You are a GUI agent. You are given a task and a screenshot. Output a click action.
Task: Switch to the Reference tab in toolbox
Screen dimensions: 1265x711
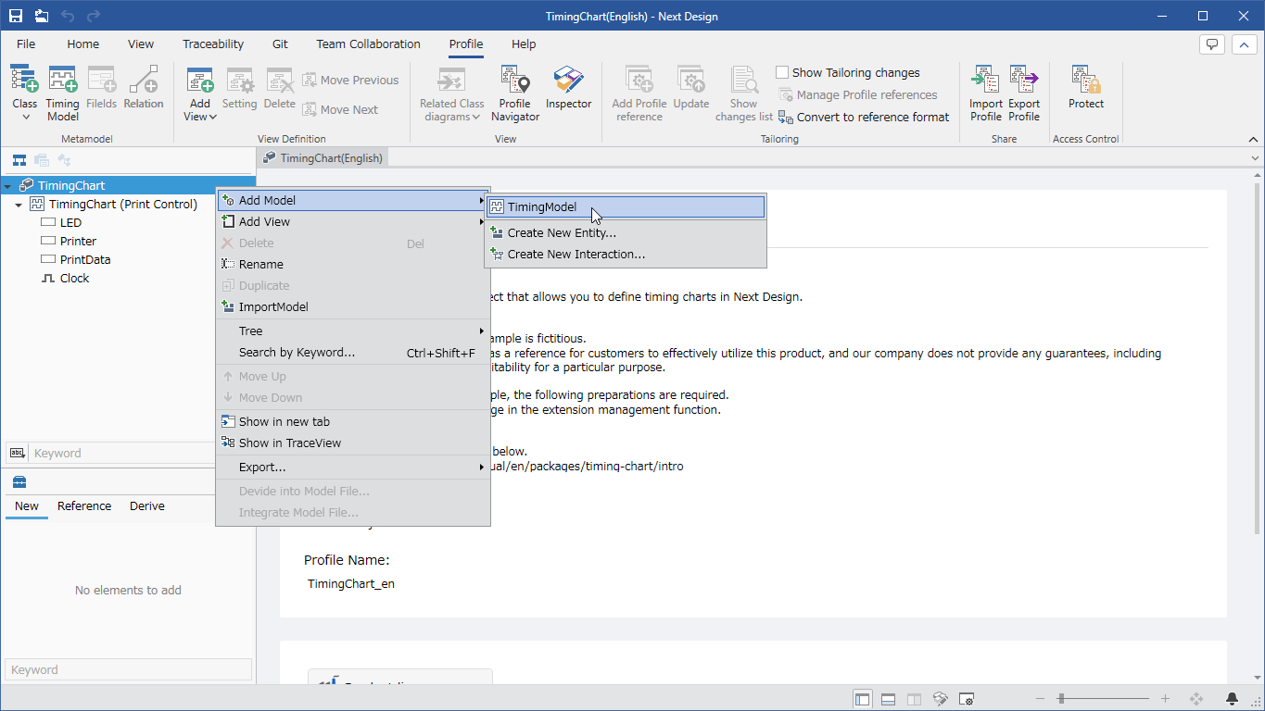84,506
